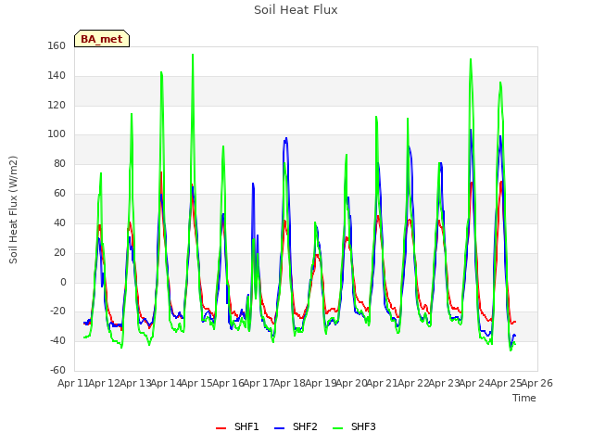
Task: Click the blue SHF2 peak near Apr 18
Action: pyautogui.click(x=286, y=138)
